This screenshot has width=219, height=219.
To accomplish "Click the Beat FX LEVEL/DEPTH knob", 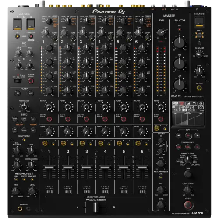I will click(x=187, y=190).
